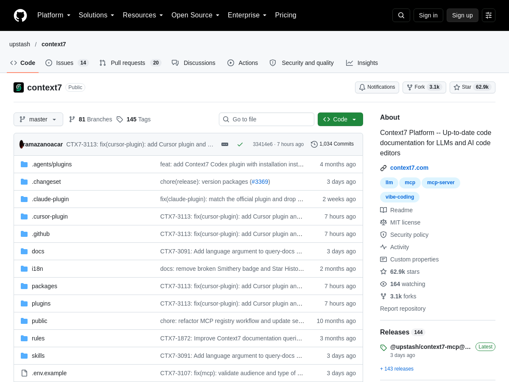Screen dimensions: 509x382
Task: View the 81 Branches link
Action: click(91, 119)
